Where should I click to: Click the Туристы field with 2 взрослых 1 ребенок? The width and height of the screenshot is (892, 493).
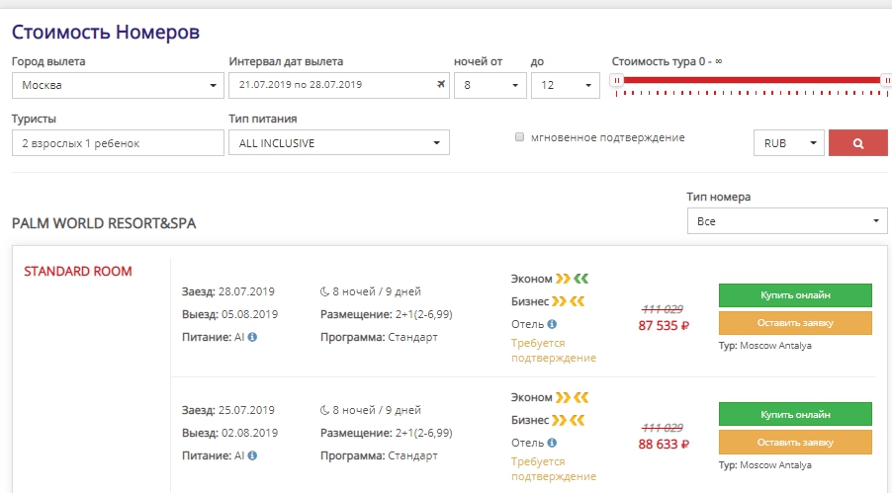[x=118, y=142]
